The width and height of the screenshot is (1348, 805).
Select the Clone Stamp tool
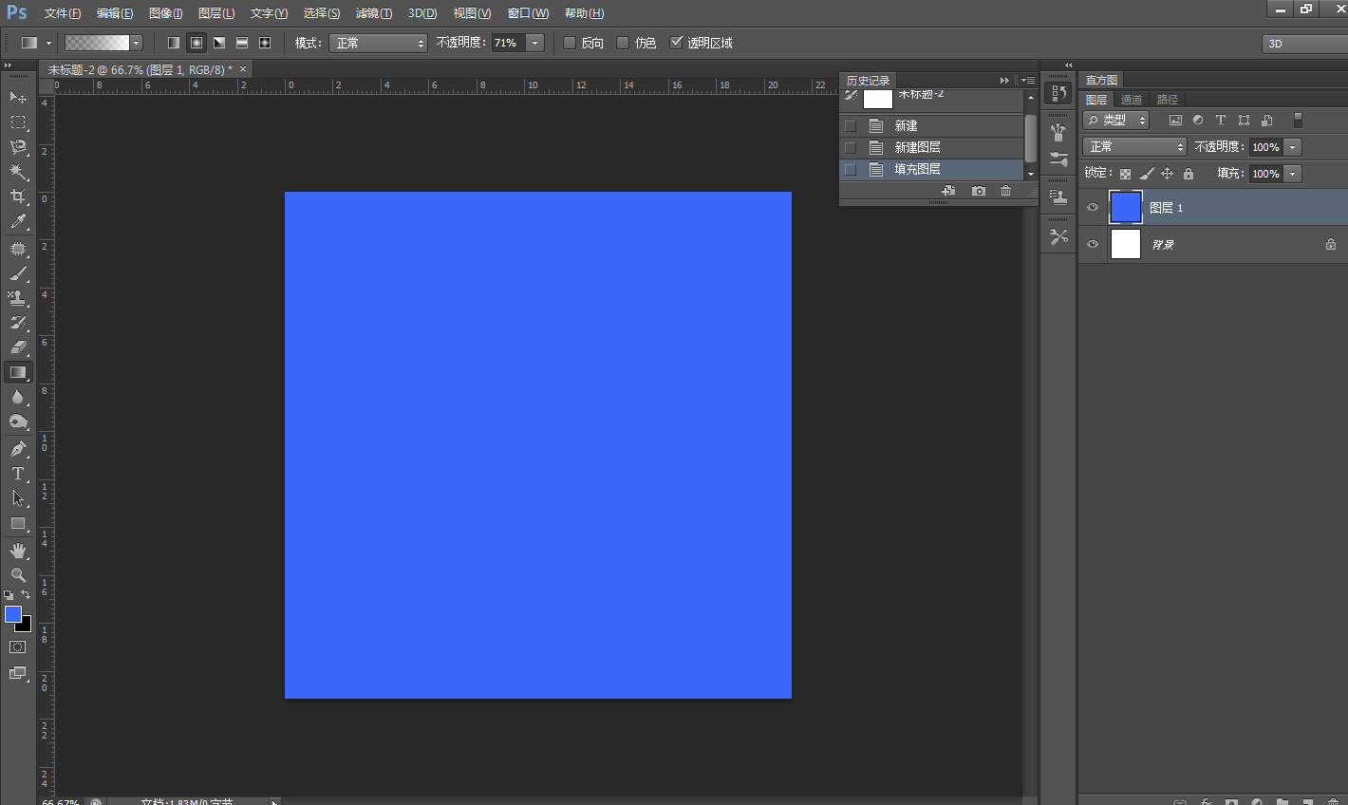coord(18,298)
